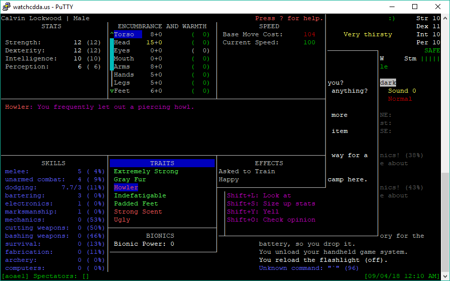The height and width of the screenshot is (281, 450).
Task: Open the BIONICS panel header
Action: click(160, 236)
